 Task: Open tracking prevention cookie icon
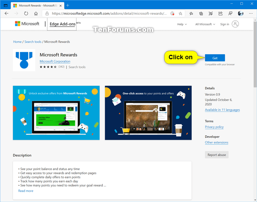point(172,13)
